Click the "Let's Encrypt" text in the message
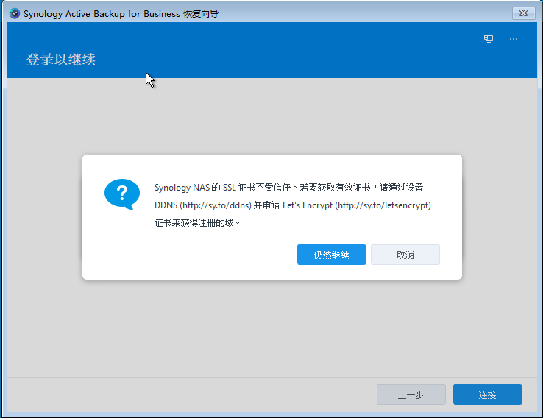Viewport: 543px width, 418px height. (308, 205)
